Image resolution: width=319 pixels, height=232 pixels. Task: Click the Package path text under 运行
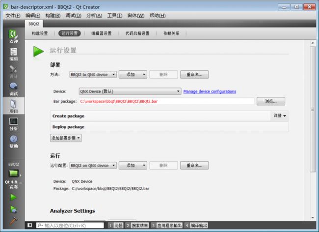click(x=110, y=189)
